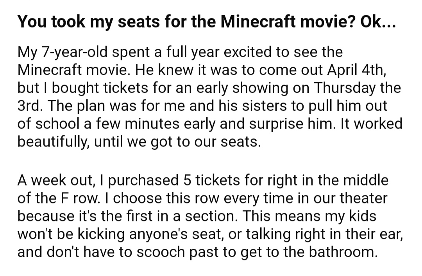This screenshot has width=422, height=276.
Task: Click the second paragraph starting "A week out"
Action: pyautogui.click(x=210, y=216)
